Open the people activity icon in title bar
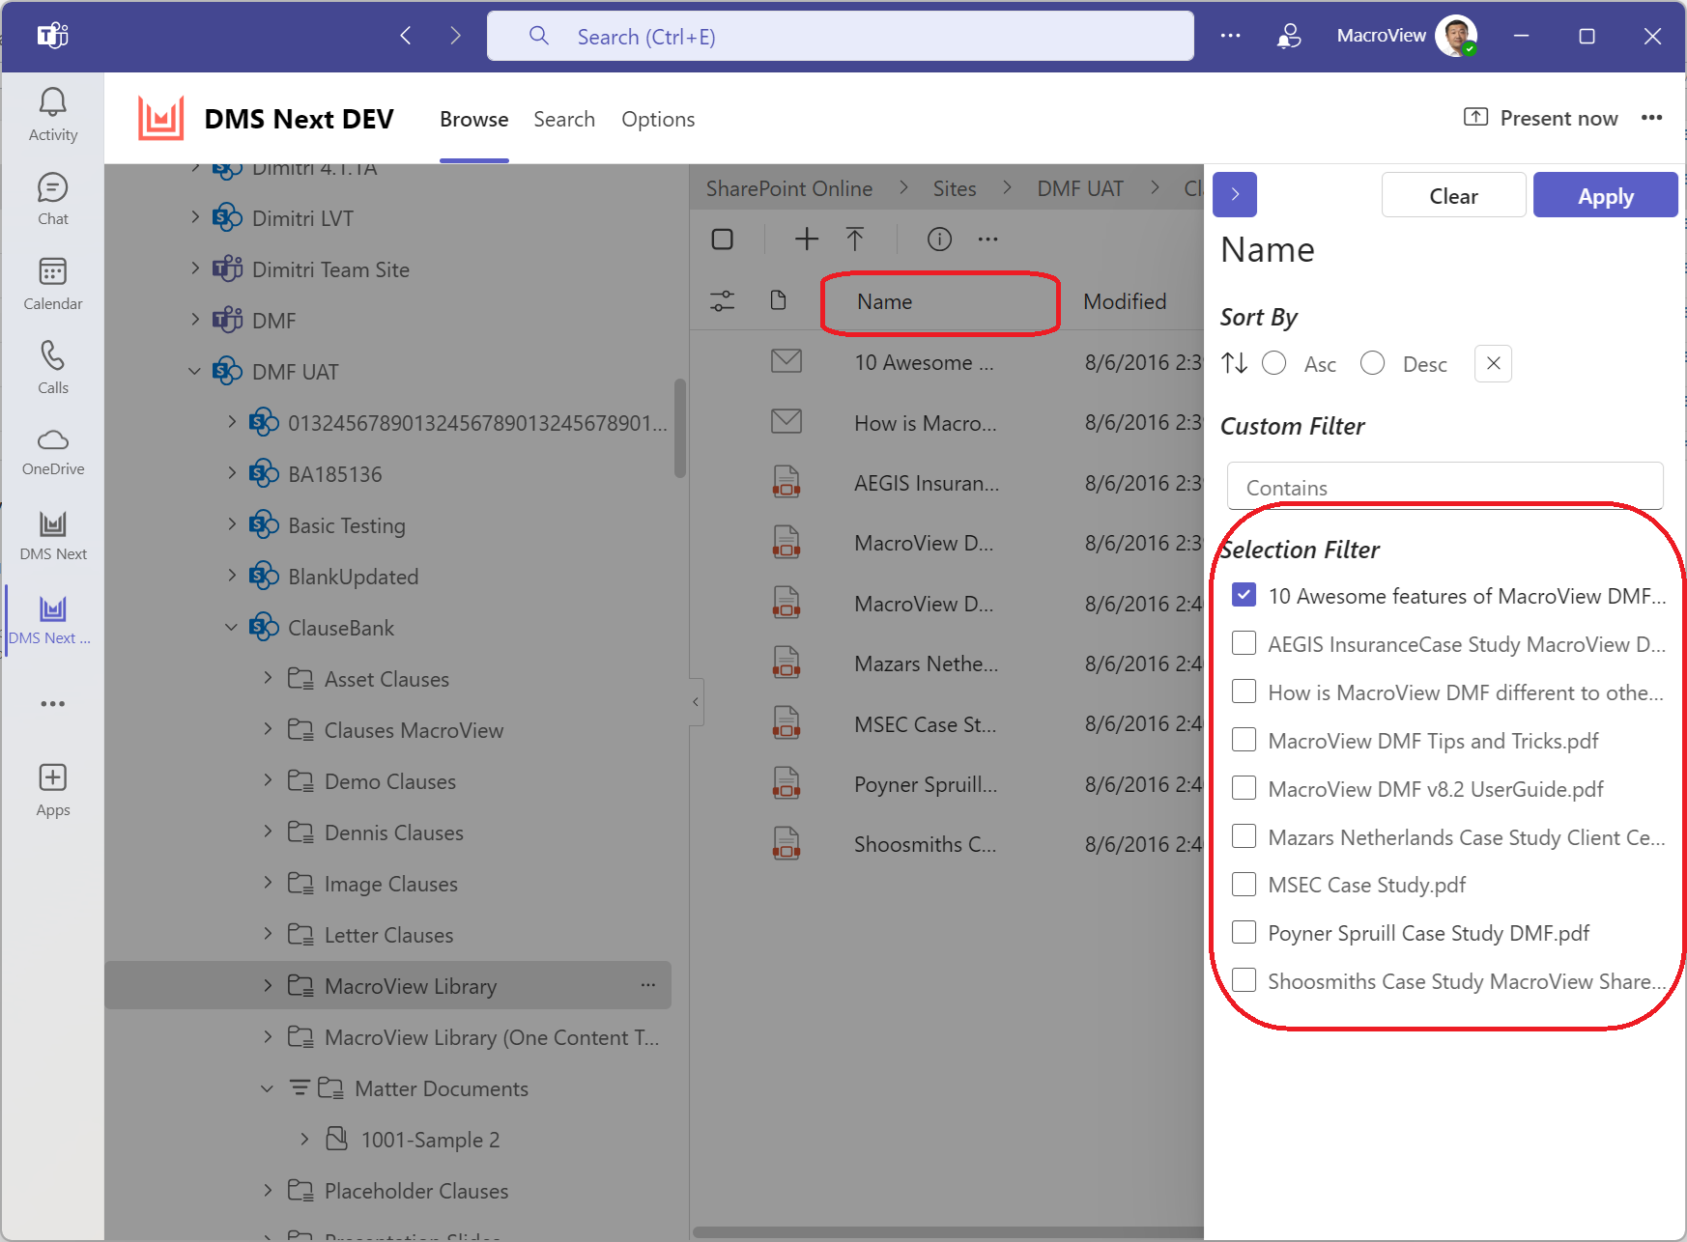Viewport: 1687px width, 1242px height. point(1289,36)
